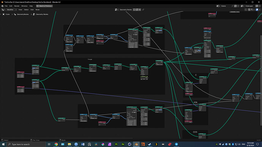Open the Help menu

31,6
